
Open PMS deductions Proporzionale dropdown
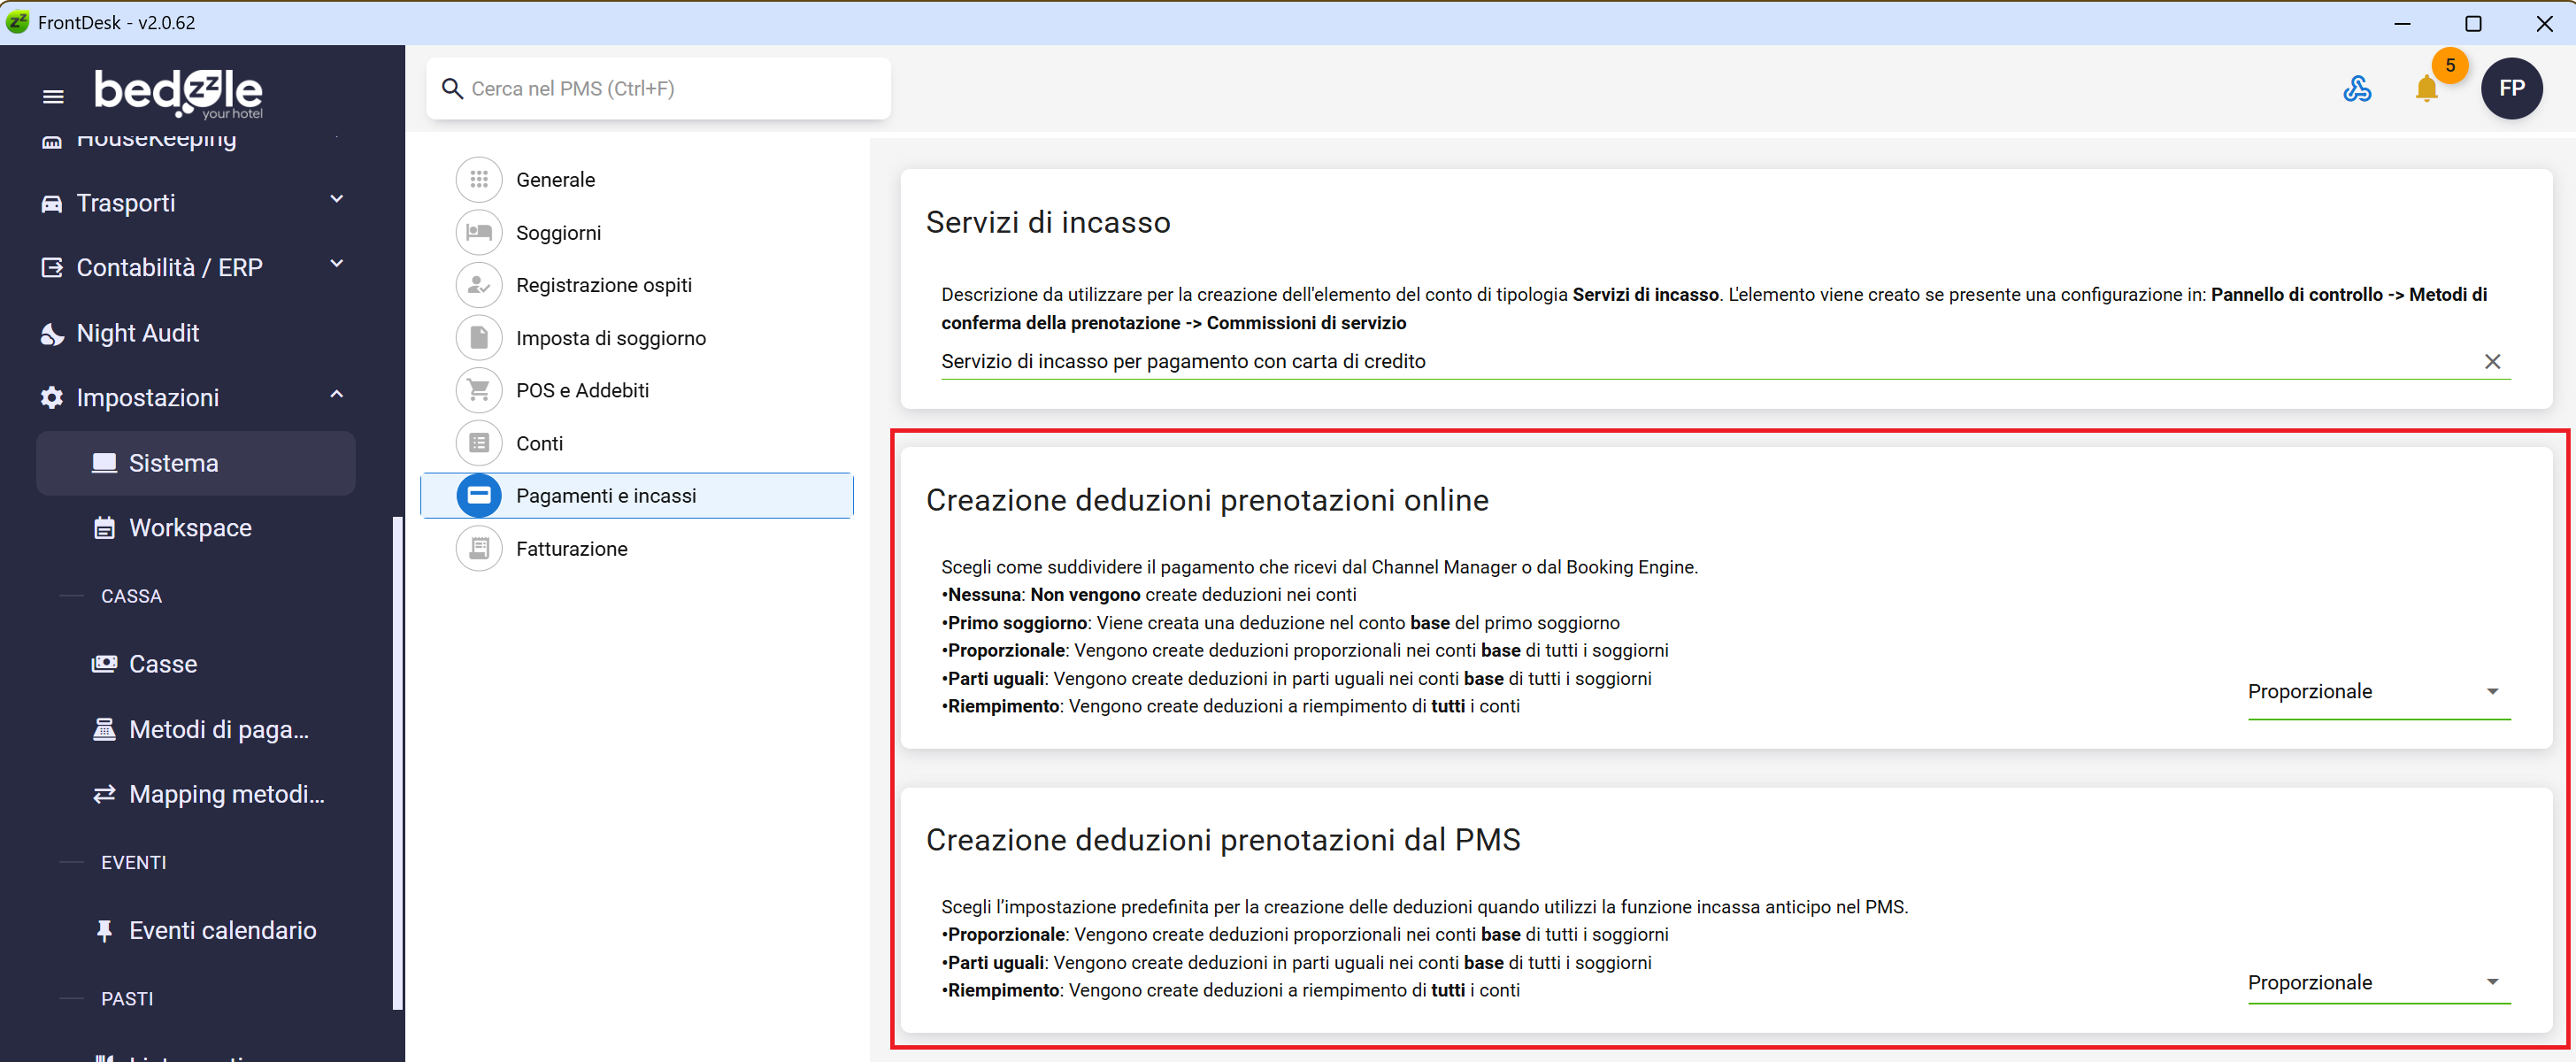click(2377, 983)
